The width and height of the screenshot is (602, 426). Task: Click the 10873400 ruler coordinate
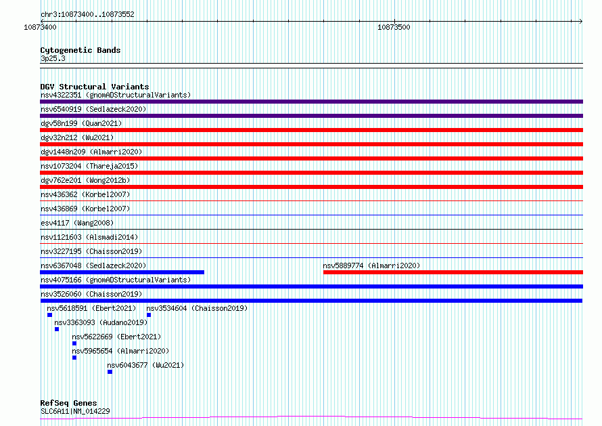[40, 27]
